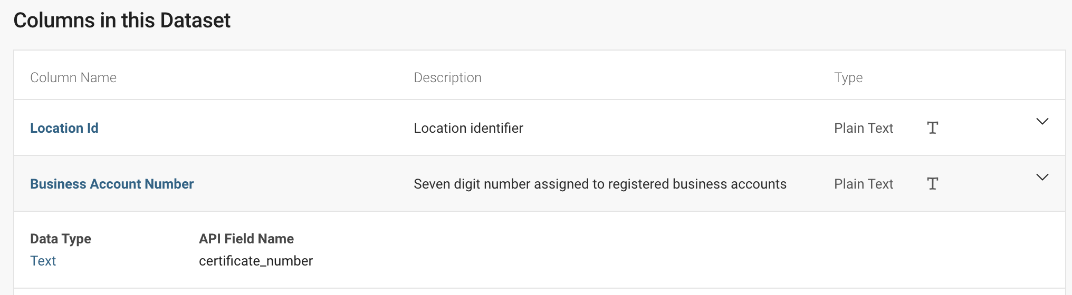Click the 'Seven digit number' description text
Viewport: 1072px width, 295px height.
pos(600,184)
